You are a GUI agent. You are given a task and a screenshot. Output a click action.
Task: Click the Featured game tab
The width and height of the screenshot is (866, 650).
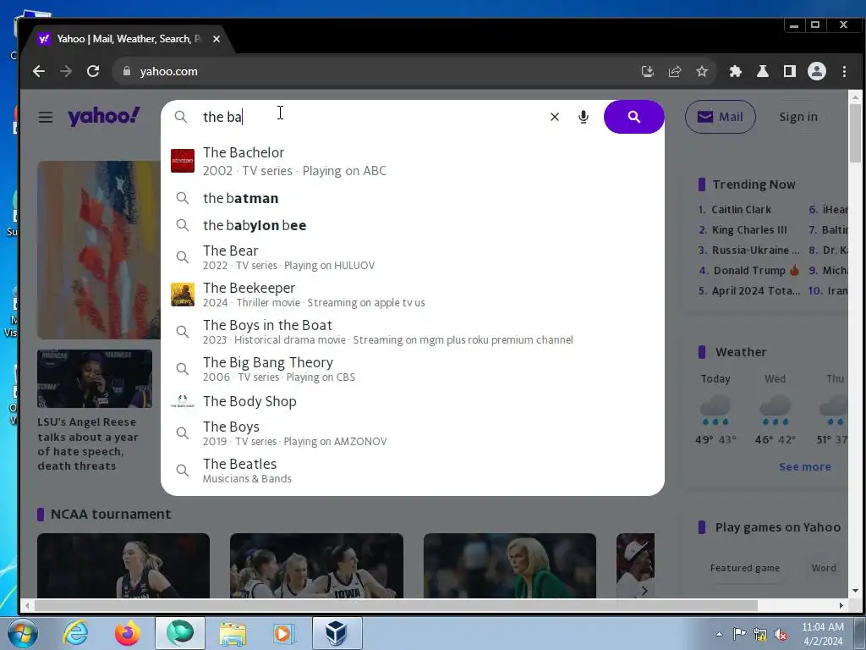point(744,568)
